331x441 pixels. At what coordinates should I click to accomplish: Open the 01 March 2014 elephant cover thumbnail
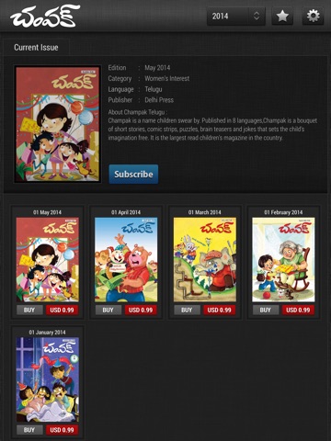tap(205, 260)
